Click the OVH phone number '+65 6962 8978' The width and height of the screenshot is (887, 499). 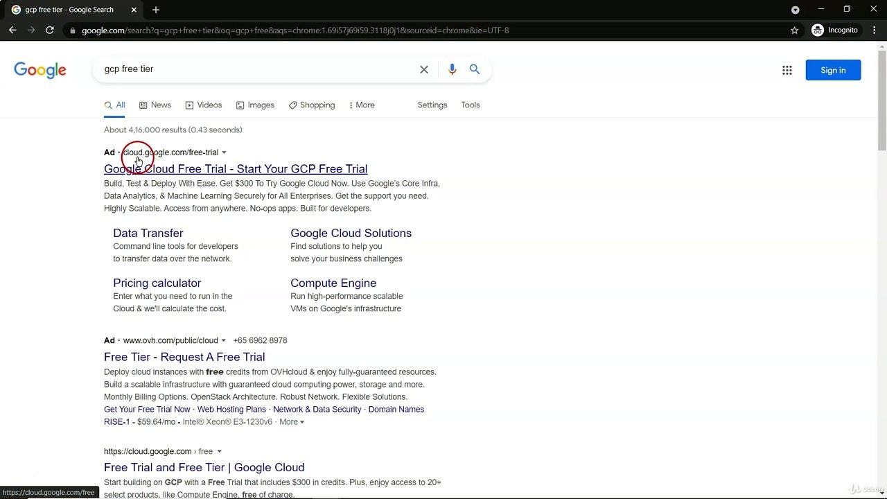[260, 341]
